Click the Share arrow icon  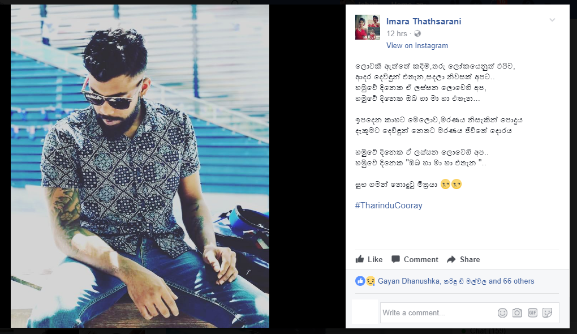[451, 259]
